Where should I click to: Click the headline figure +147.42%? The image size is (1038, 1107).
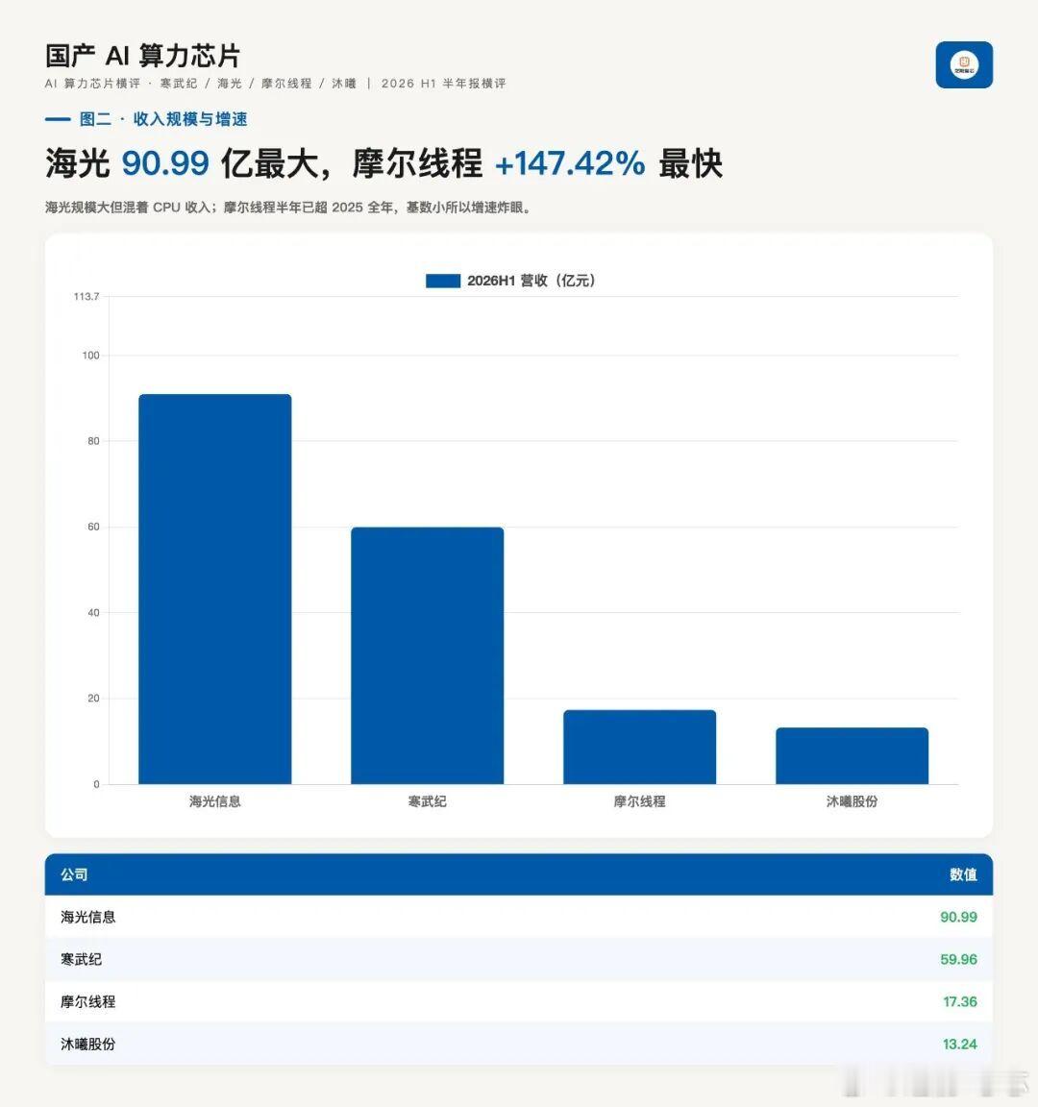tap(570, 163)
